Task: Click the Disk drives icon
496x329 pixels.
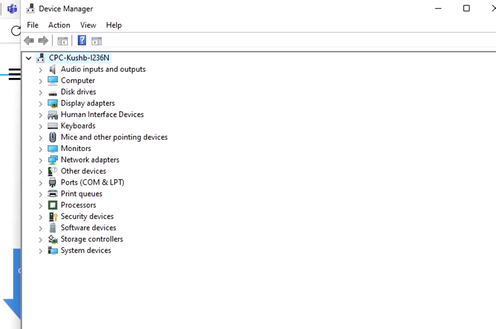Action: (53, 93)
